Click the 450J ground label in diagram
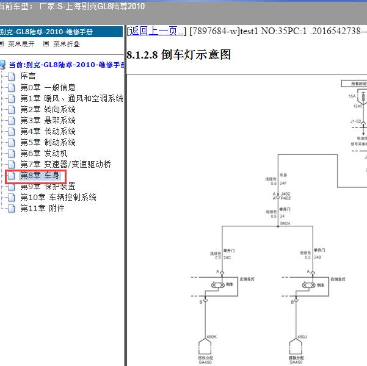The height and width of the screenshot is (366, 367). pyautogui.click(x=302, y=337)
